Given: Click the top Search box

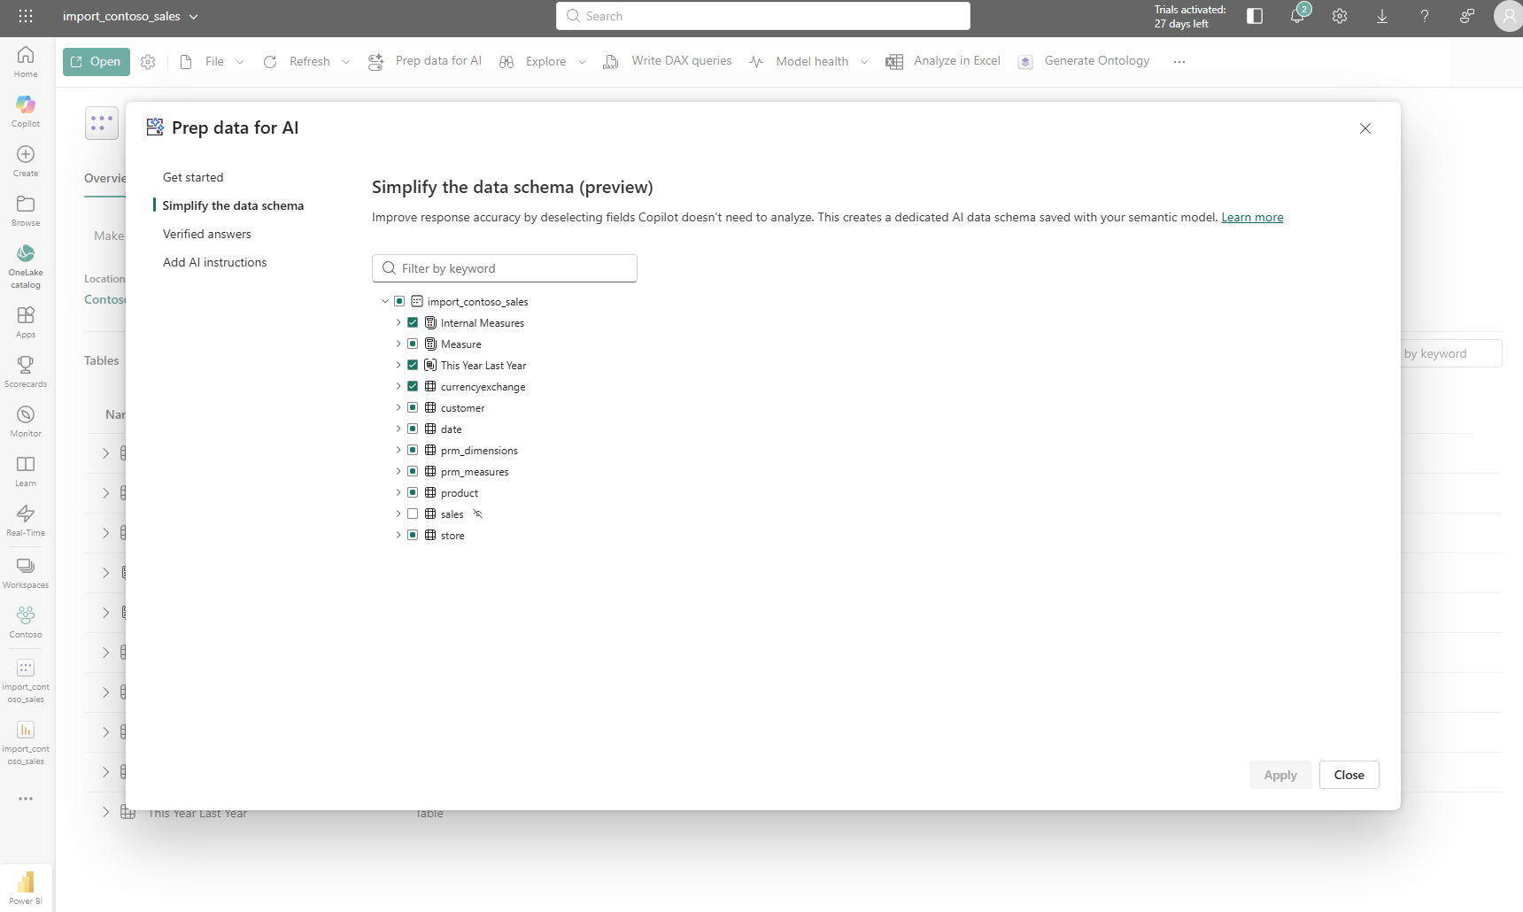Looking at the screenshot, I should click(x=763, y=16).
